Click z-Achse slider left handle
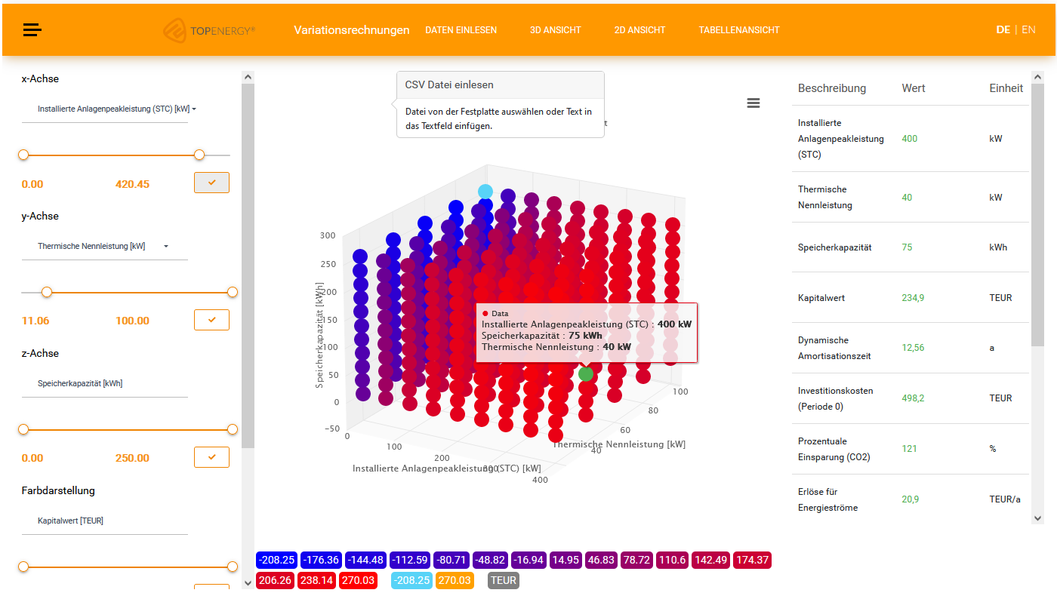Image resolution: width=1057 pixels, height=599 pixels. [23, 429]
